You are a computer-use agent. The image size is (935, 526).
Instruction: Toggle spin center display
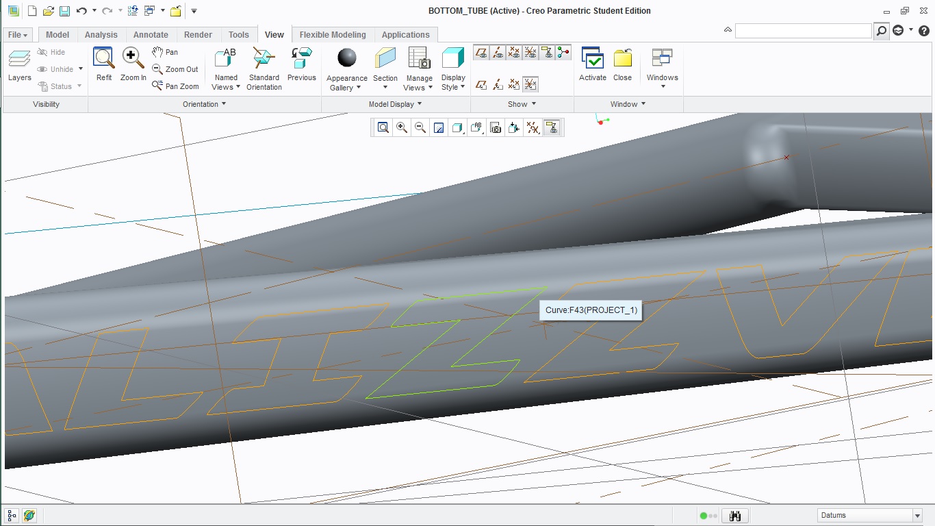coord(563,53)
